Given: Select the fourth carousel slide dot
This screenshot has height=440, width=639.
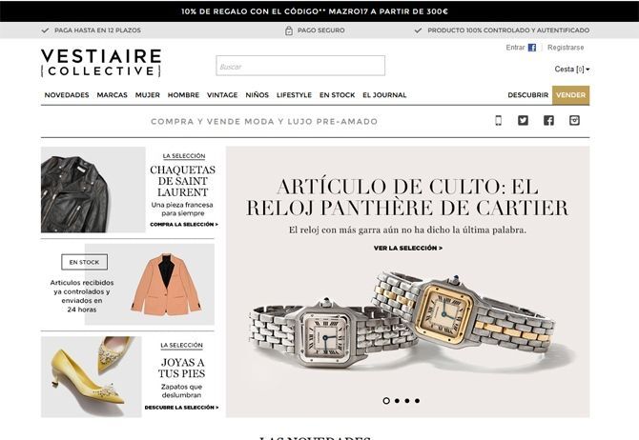Looking at the screenshot, I should [x=417, y=401].
